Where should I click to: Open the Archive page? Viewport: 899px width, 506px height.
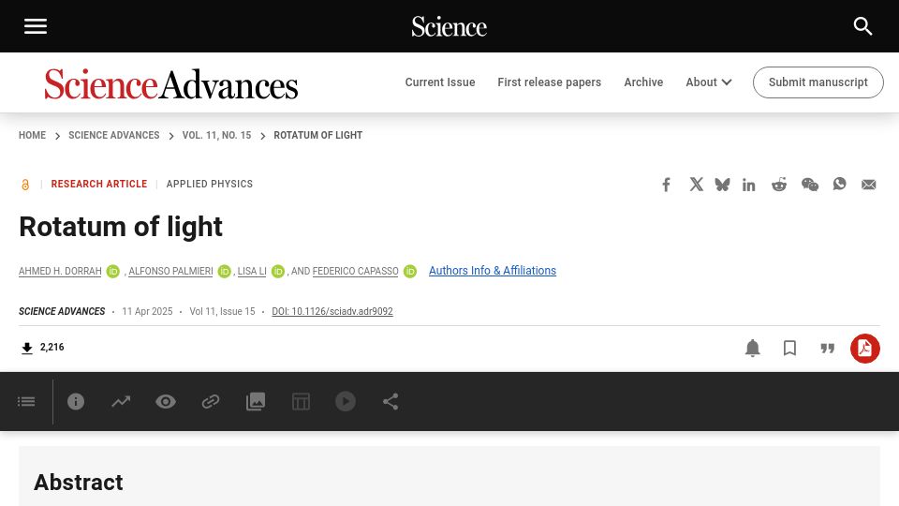click(x=643, y=82)
